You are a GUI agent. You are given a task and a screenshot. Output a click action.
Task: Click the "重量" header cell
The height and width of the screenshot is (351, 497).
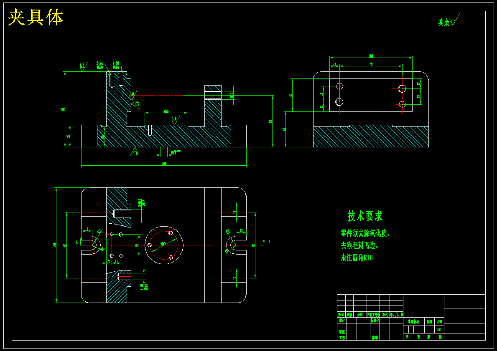point(429,321)
